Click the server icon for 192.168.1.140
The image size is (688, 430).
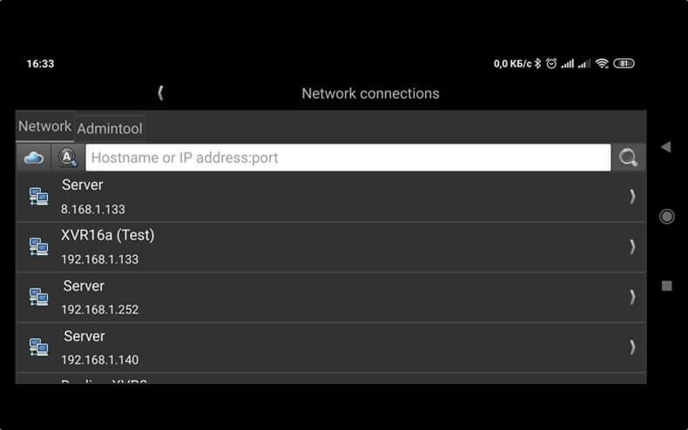coord(38,347)
